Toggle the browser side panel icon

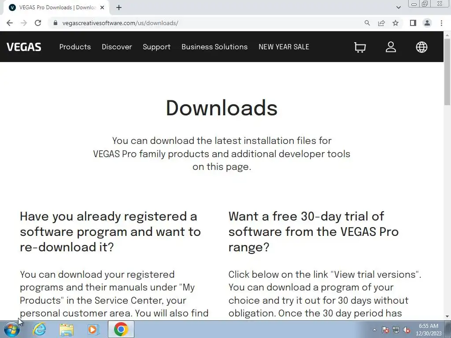point(413,23)
